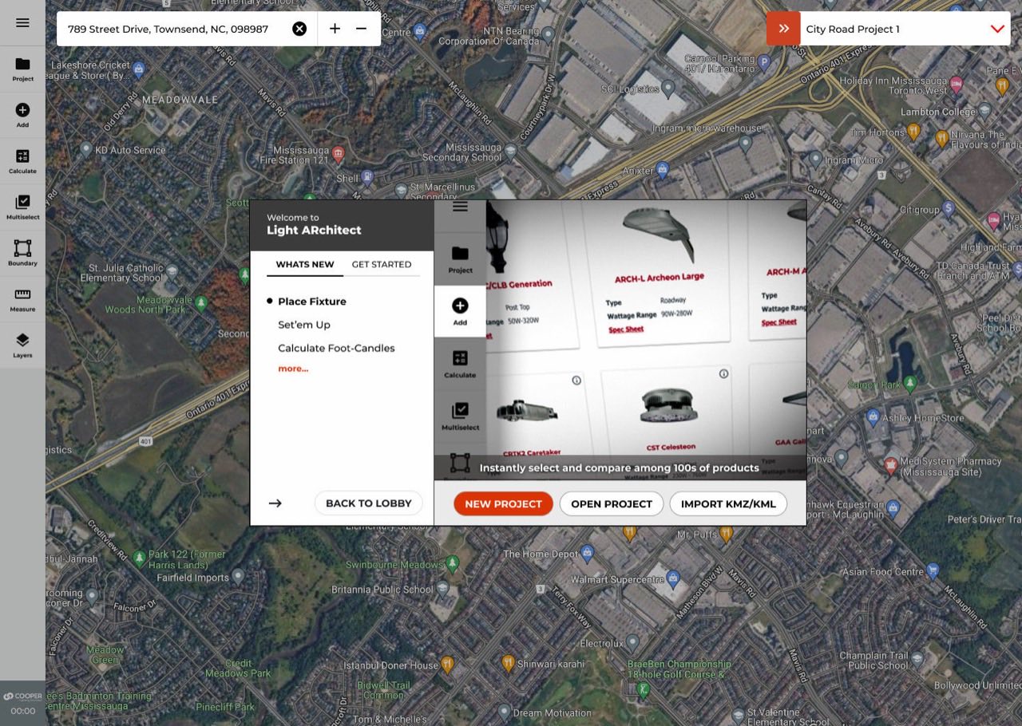Screen dimensions: 1022x726
Task: Activate the Multiselect tool
Action: [x=22, y=207]
